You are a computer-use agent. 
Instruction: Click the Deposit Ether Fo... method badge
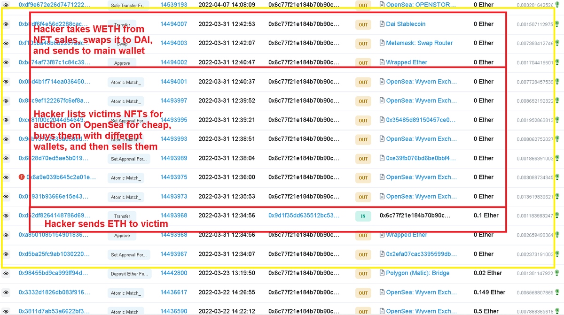point(129,274)
